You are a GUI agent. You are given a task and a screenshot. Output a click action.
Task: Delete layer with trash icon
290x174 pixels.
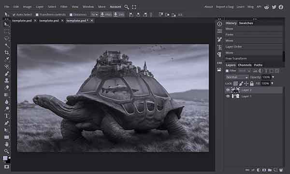coord(281,170)
